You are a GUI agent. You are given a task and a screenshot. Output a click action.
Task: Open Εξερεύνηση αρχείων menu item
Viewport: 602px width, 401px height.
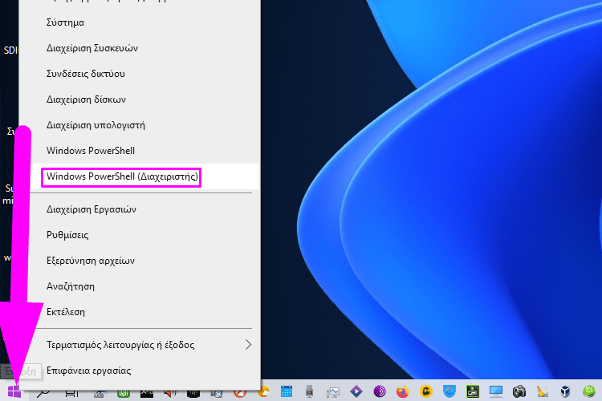click(140, 261)
